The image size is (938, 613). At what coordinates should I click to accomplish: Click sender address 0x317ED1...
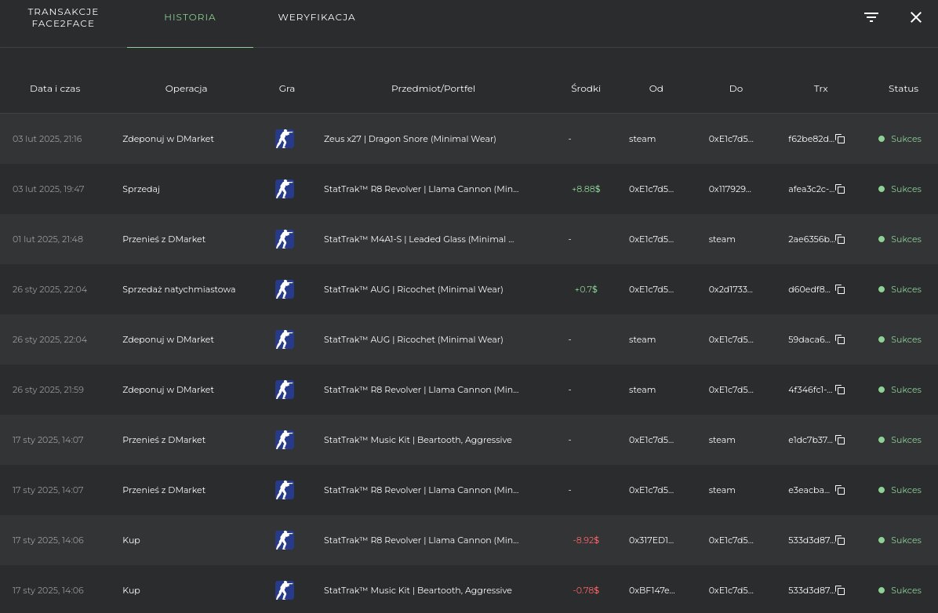[651, 541]
